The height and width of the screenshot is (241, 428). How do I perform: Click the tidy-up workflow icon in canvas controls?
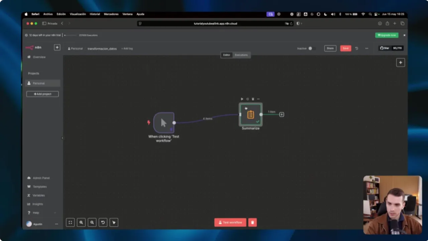click(114, 222)
